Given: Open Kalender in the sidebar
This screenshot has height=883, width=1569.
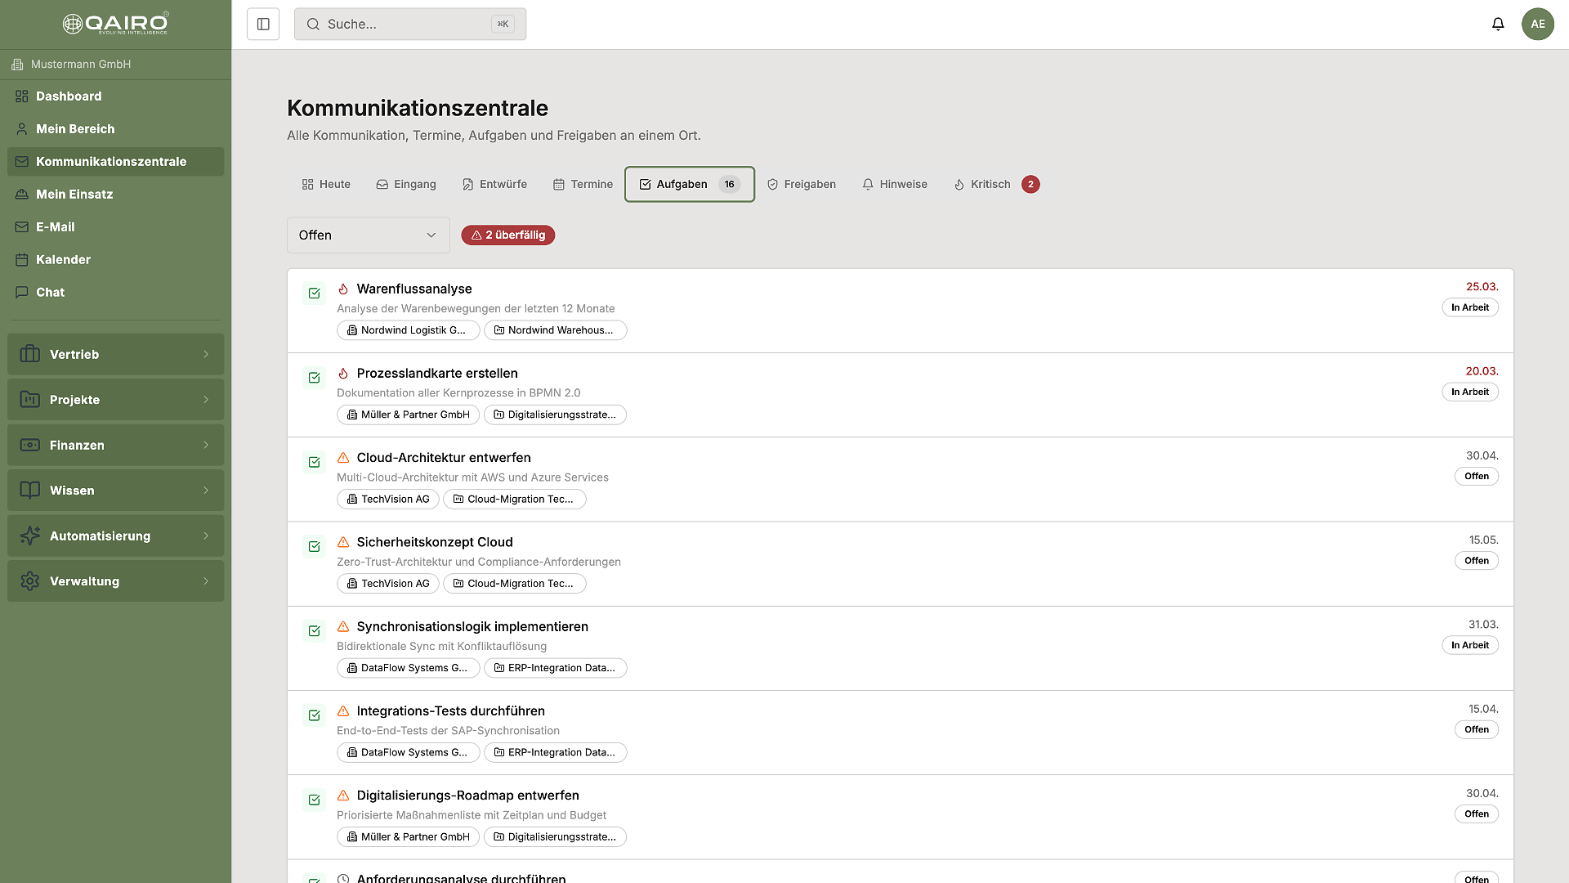Looking at the screenshot, I should tap(63, 260).
